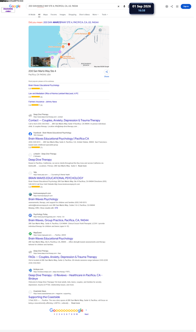
Task: Click Gorilla Barbeque restaurant marker on map
Action: pos(89,33)
